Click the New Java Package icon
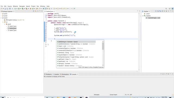The height and width of the screenshot is (98, 174). click(x=30, y=9)
